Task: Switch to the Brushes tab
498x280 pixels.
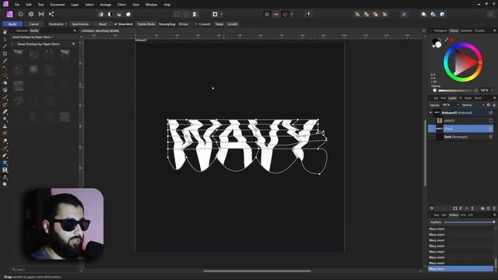Action: (x=479, y=31)
